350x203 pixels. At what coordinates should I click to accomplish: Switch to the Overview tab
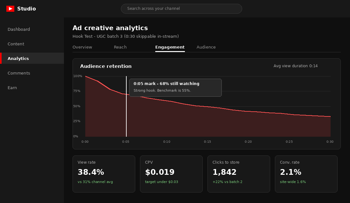coord(82,47)
